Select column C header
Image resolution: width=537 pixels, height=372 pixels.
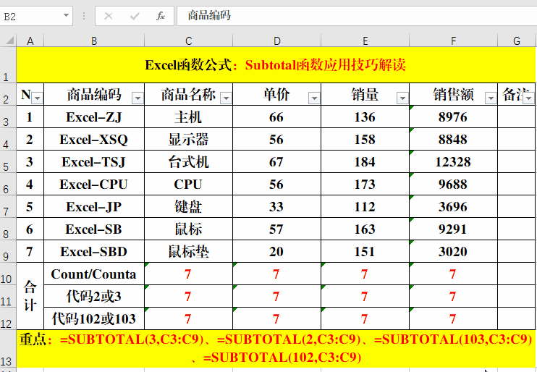188,41
